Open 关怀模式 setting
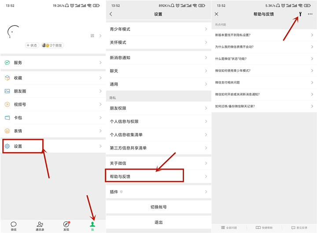Image resolution: width=317 pixels, height=233 pixels. click(x=158, y=42)
